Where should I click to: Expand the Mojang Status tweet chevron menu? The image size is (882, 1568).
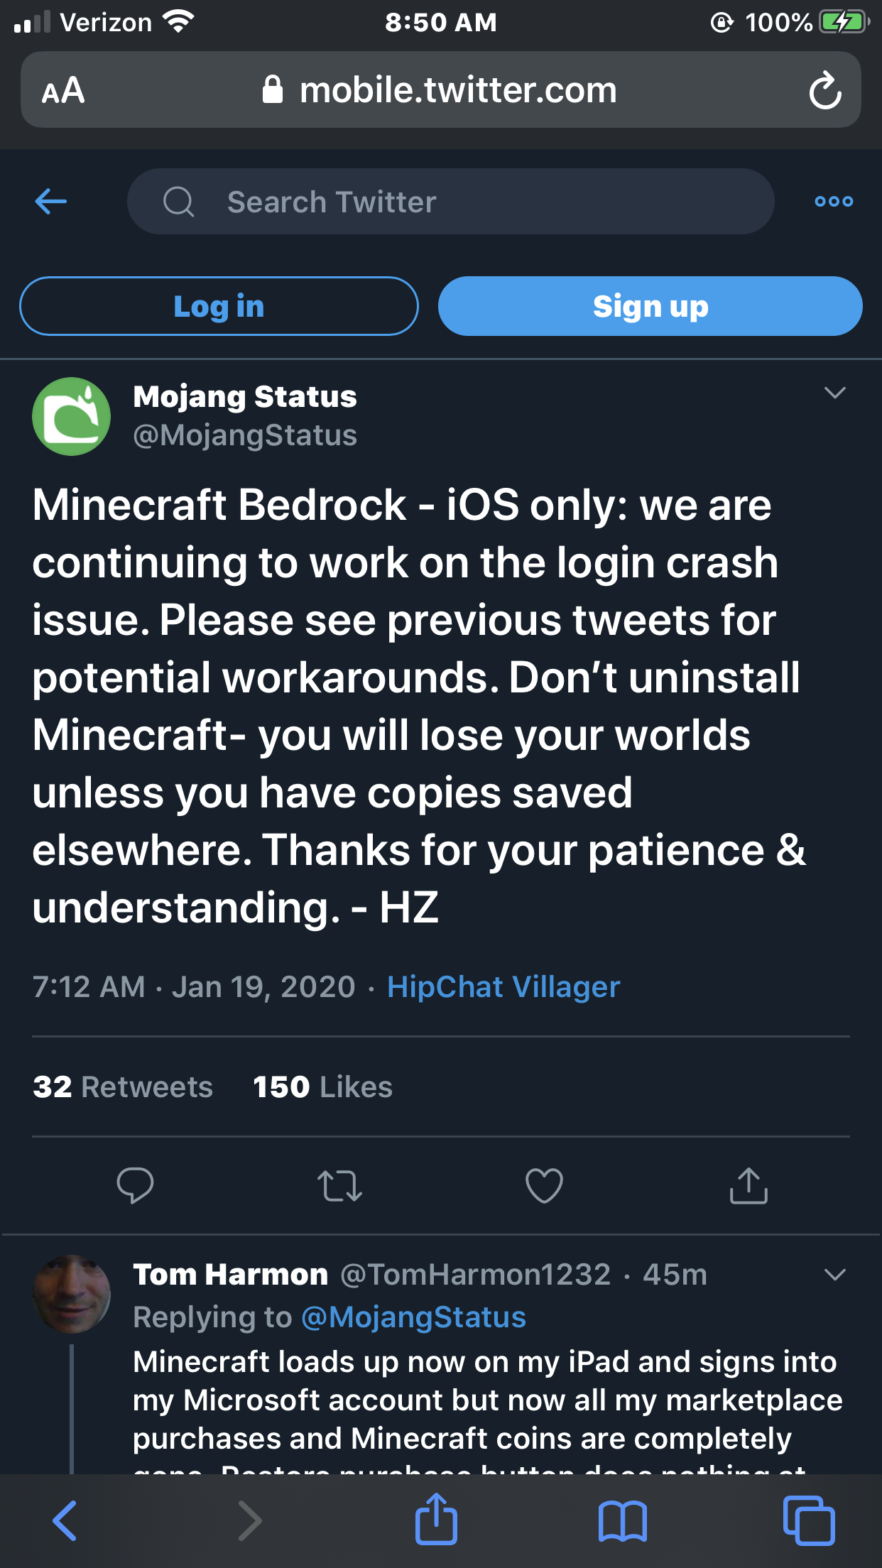point(835,393)
